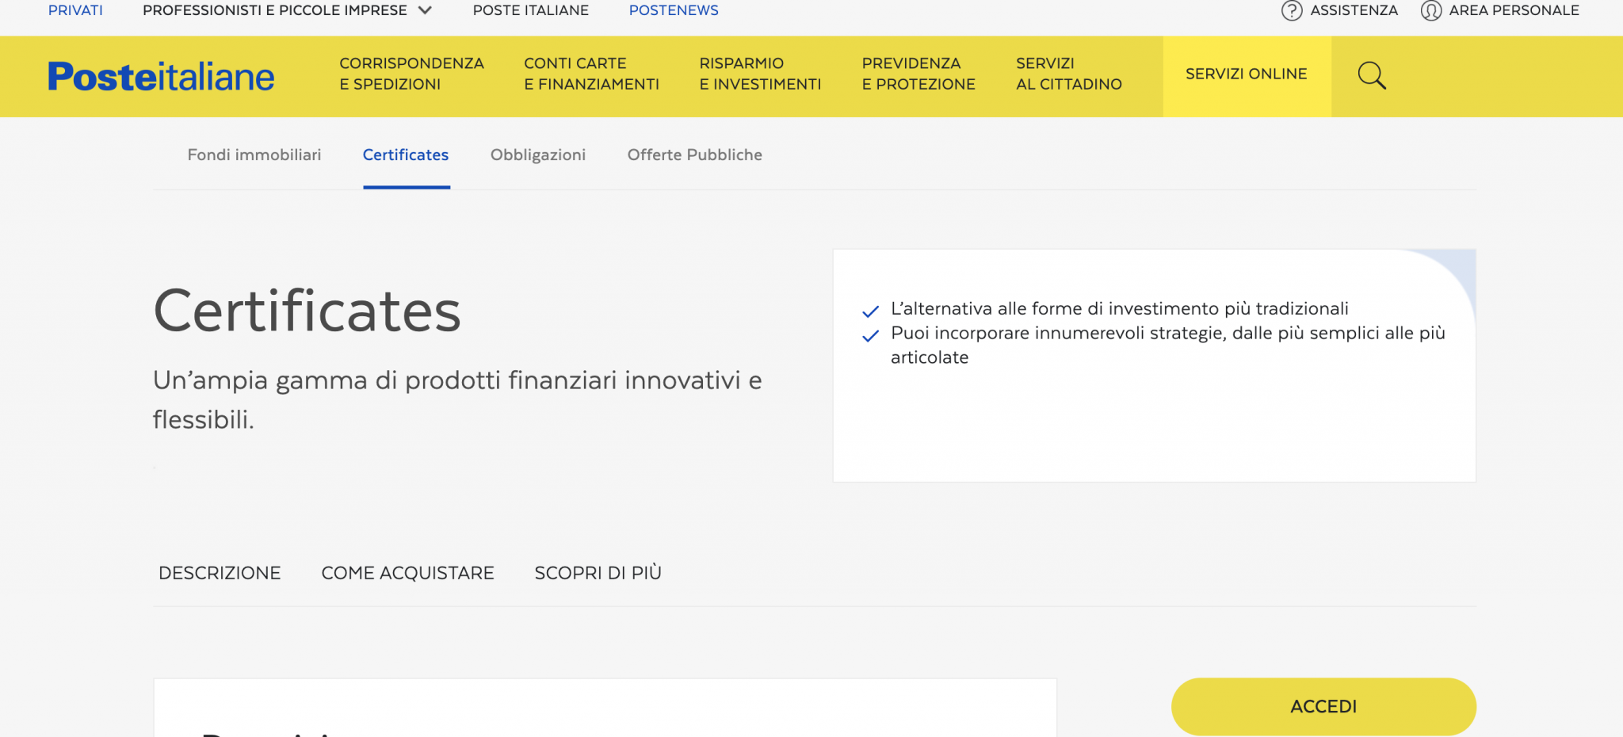Switch to the Fondi immobiliari tab
The height and width of the screenshot is (737, 1623).
click(254, 155)
